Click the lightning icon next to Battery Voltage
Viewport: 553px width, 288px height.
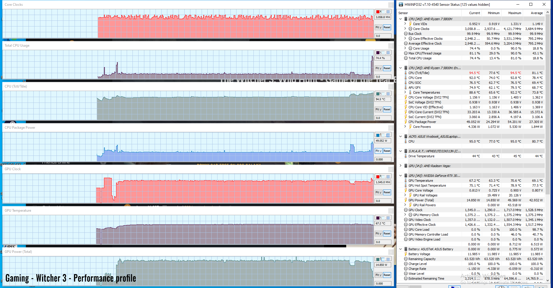(x=406, y=254)
